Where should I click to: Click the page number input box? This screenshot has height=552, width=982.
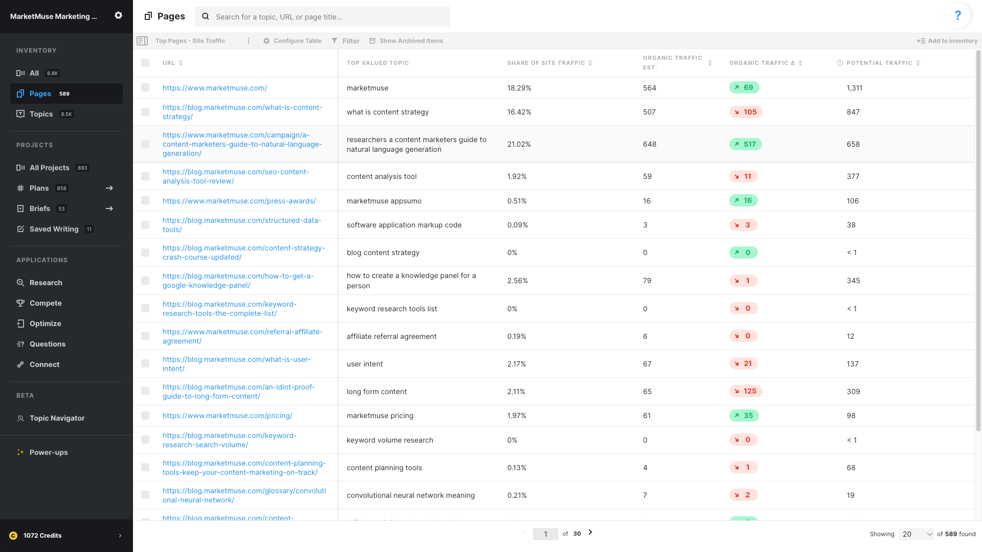tap(546, 534)
